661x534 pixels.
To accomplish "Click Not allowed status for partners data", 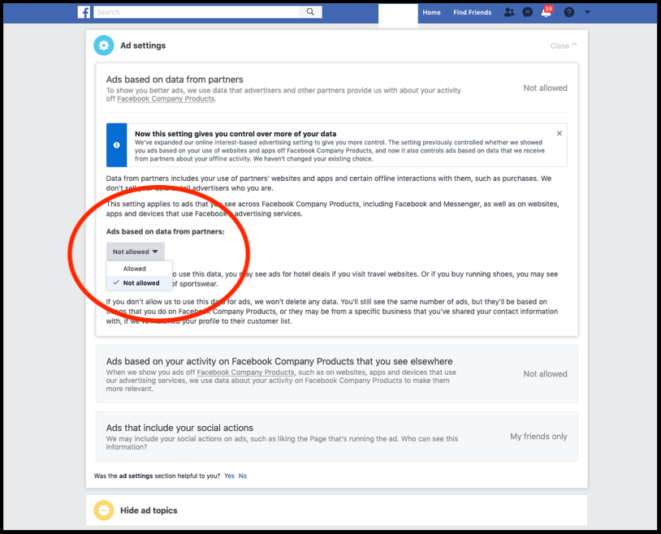I will [545, 88].
